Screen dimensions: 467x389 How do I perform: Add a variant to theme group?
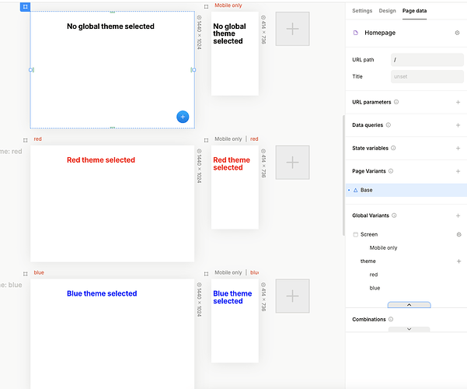[x=458, y=261]
